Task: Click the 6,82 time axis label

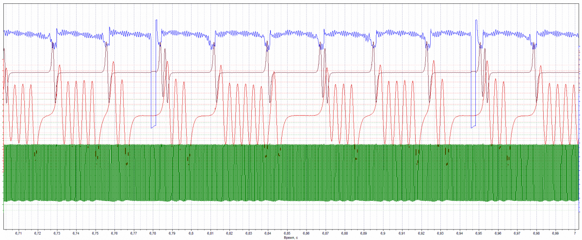Action: tap(229, 233)
